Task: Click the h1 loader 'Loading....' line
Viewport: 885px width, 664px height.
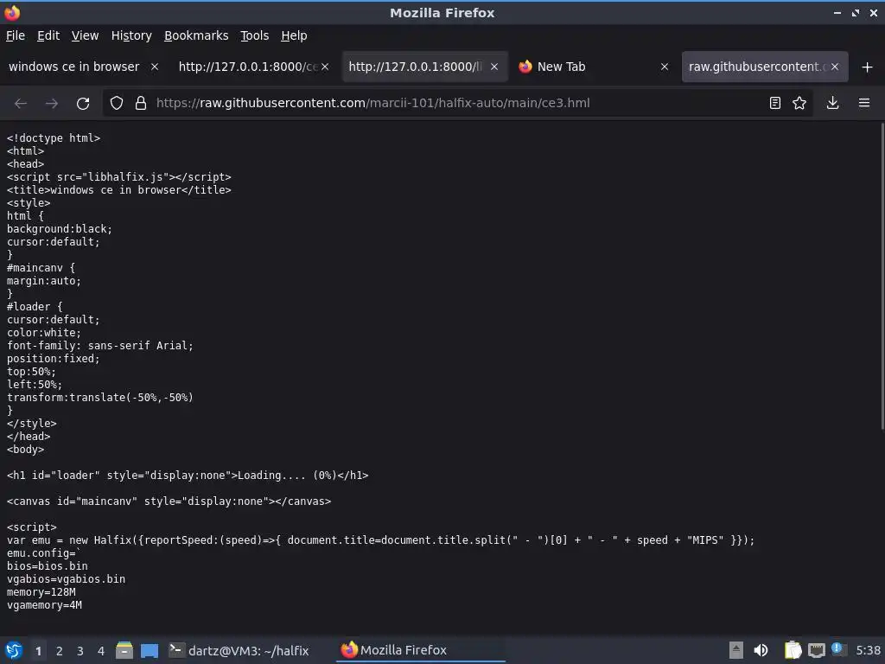Action: click(x=188, y=476)
